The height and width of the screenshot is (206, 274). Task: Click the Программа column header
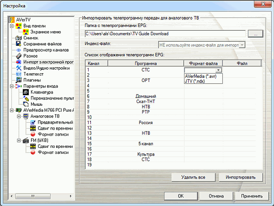pyautogui.click(x=146, y=64)
